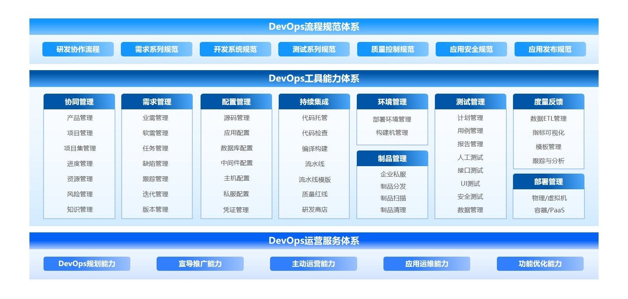This screenshot has height=299, width=628.
Task: Open the 功能优化能力 button
Action: tap(540, 264)
